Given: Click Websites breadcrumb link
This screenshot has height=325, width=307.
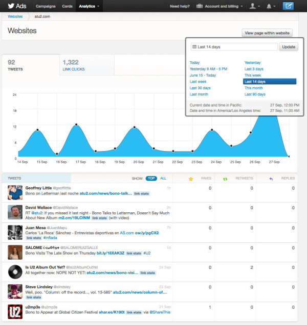Looking at the screenshot, I should (x=15, y=16).
